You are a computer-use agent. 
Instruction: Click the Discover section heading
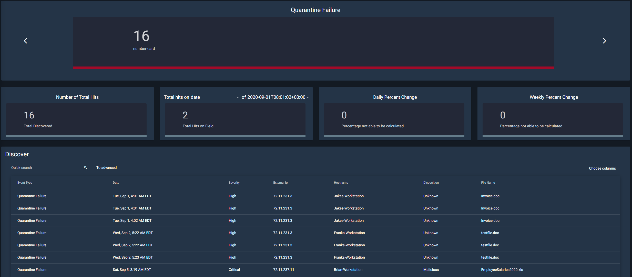pyautogui.click(x=17, y=154)
